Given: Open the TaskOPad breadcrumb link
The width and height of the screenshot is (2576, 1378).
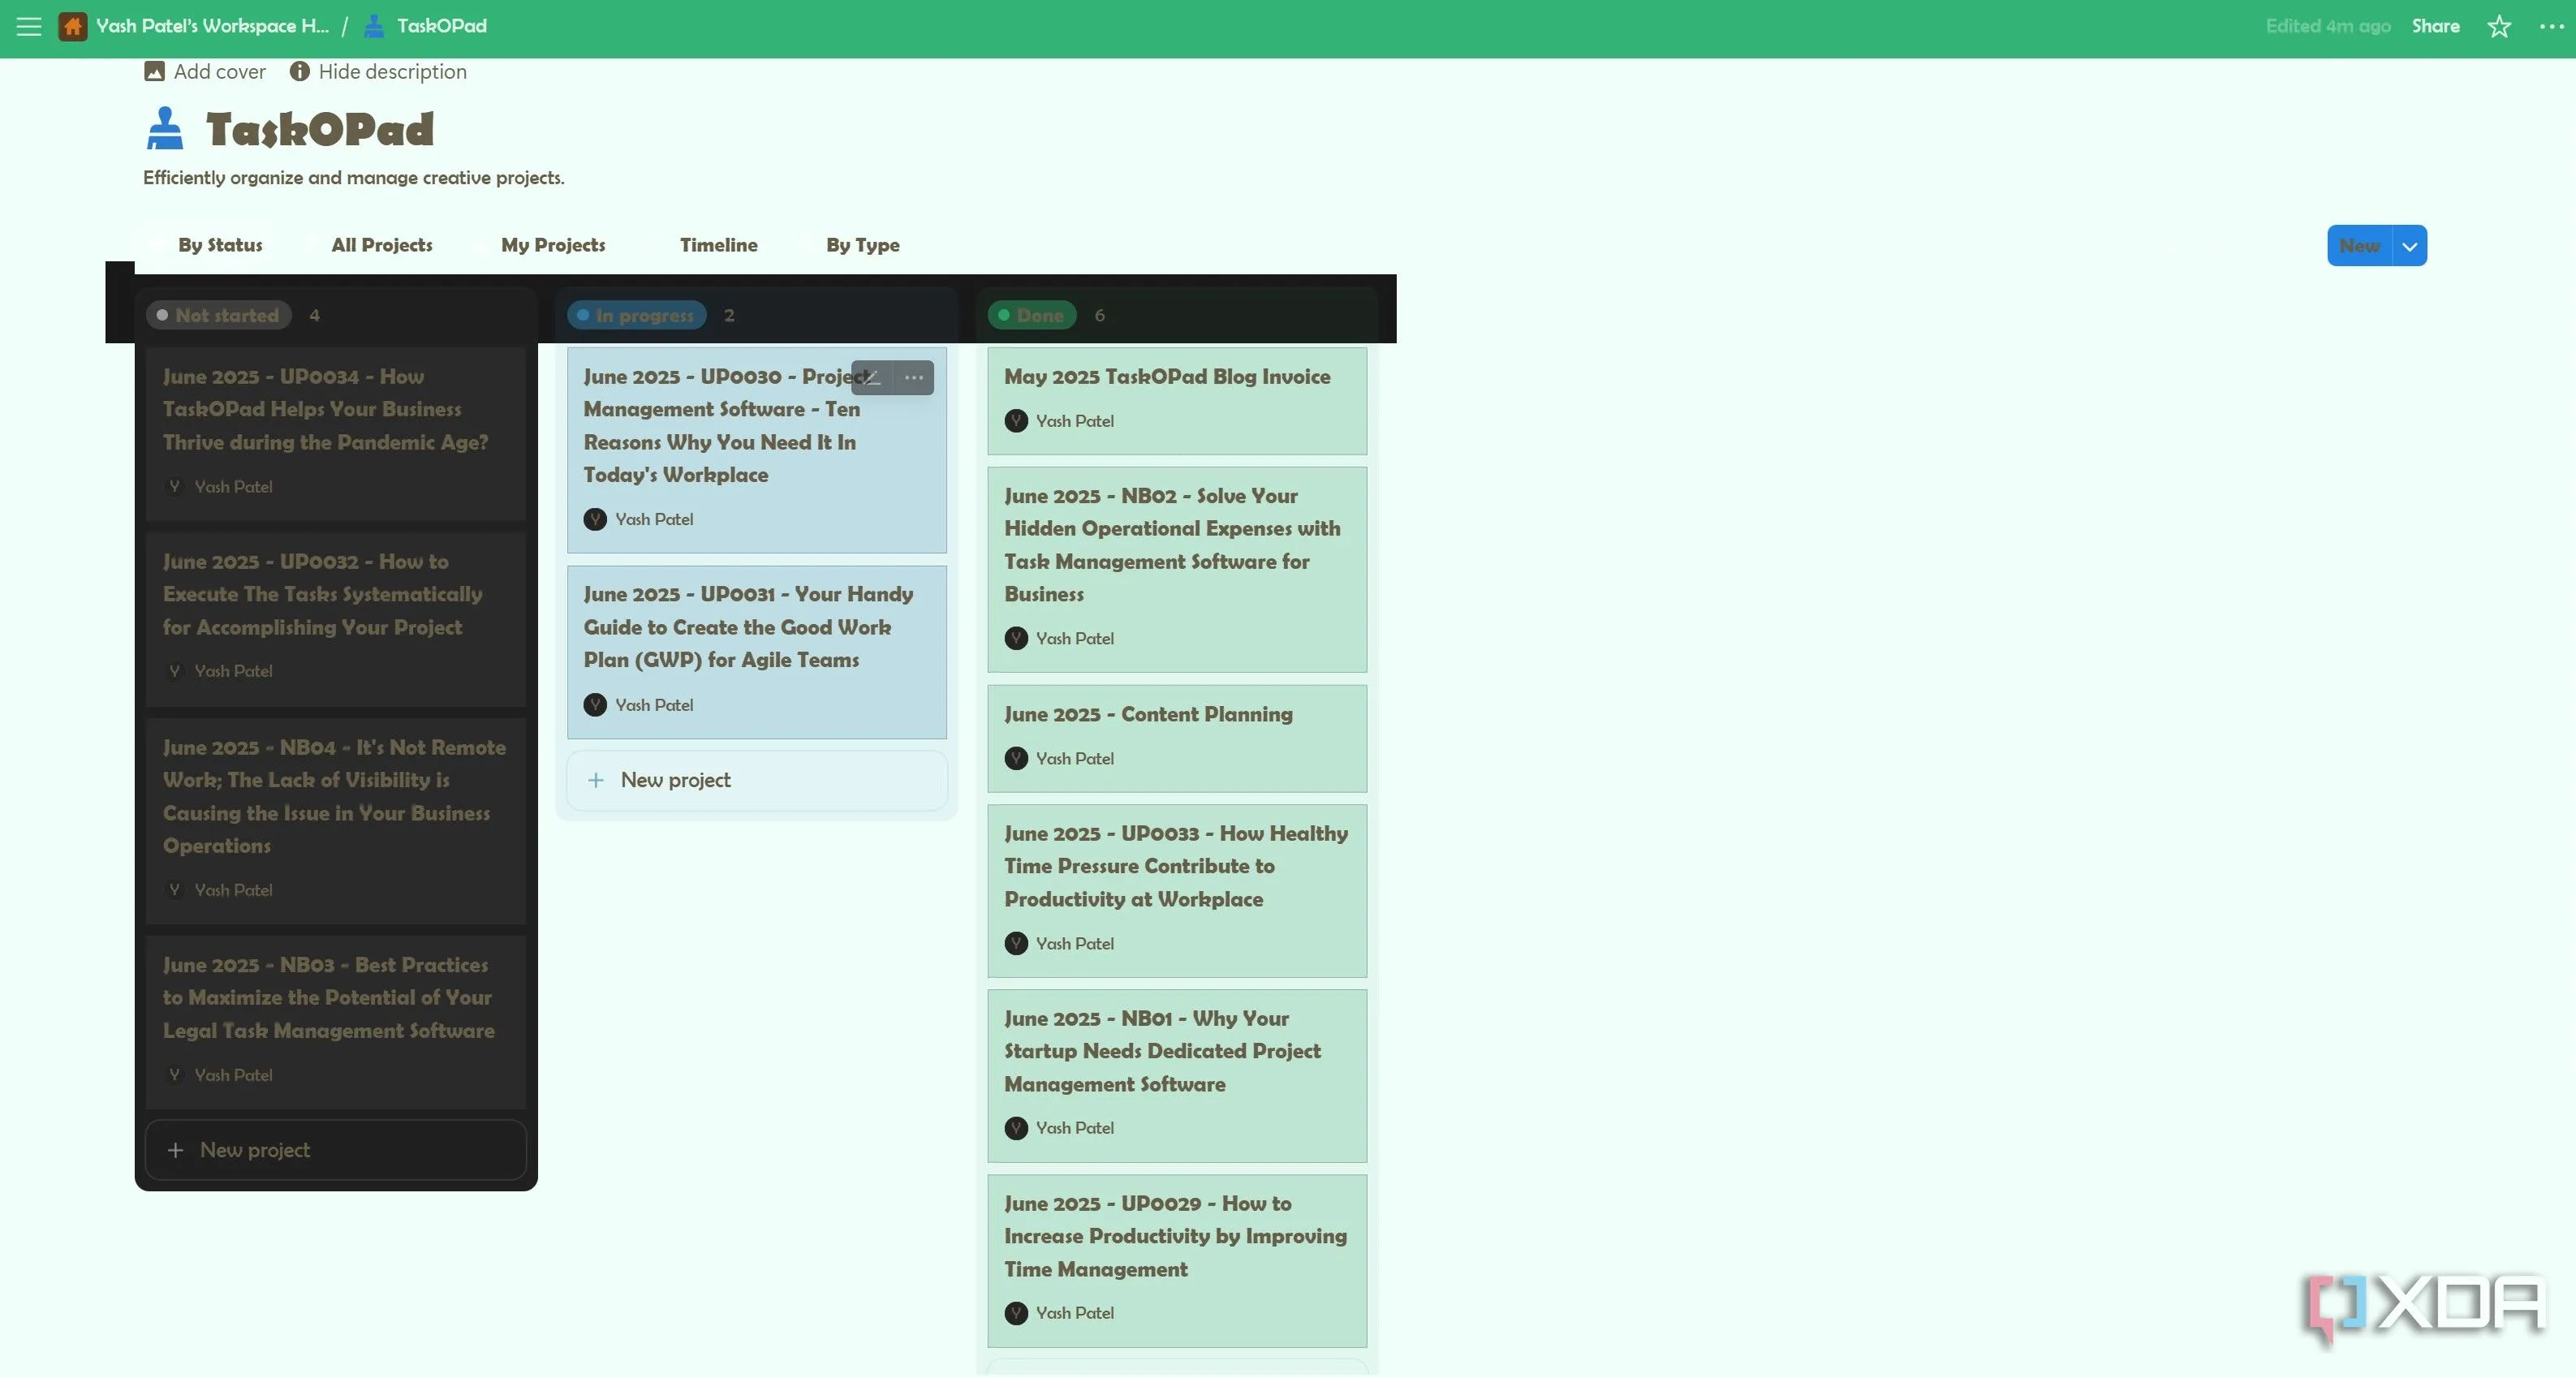Looking at the screenshot, I should 442,26.
